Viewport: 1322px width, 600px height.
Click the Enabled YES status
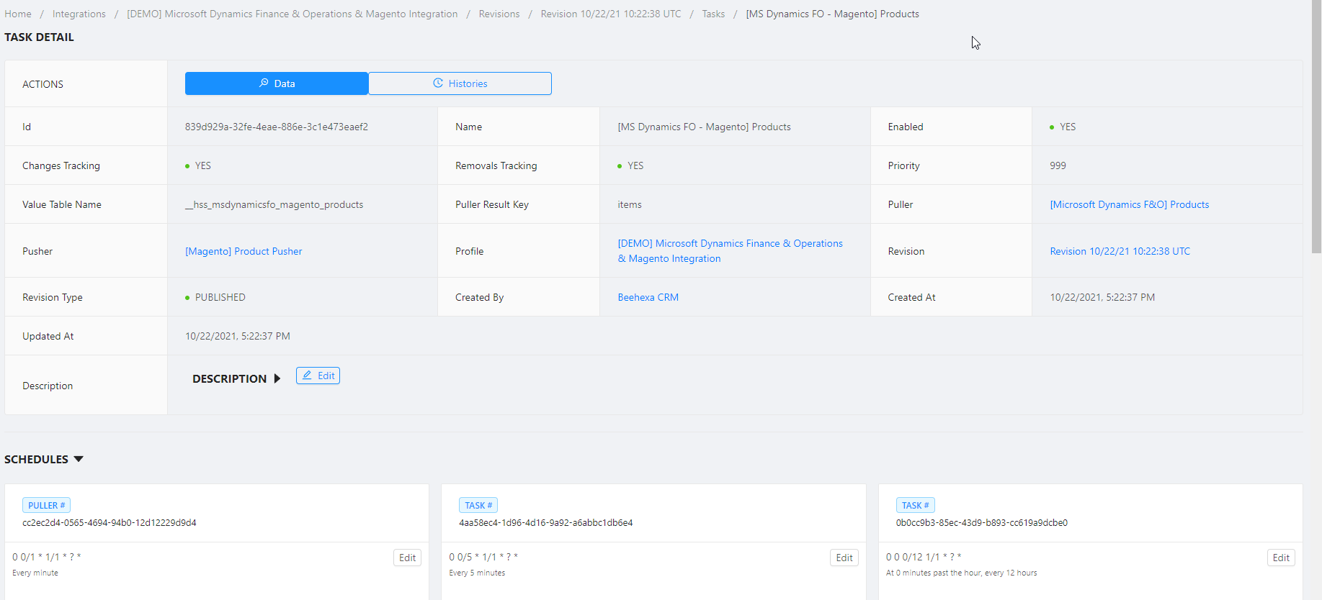[x=1063, y=127]
